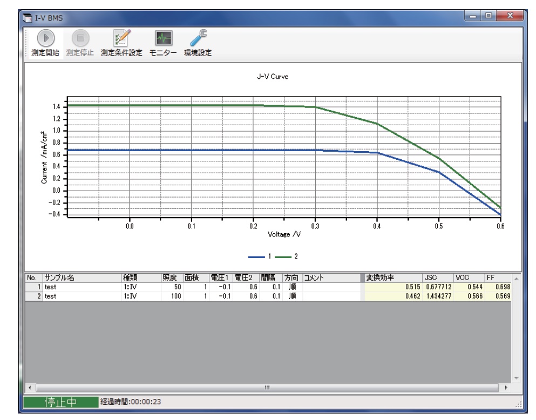
Task: Click table scroll down arrow
Action: [516, 378]
